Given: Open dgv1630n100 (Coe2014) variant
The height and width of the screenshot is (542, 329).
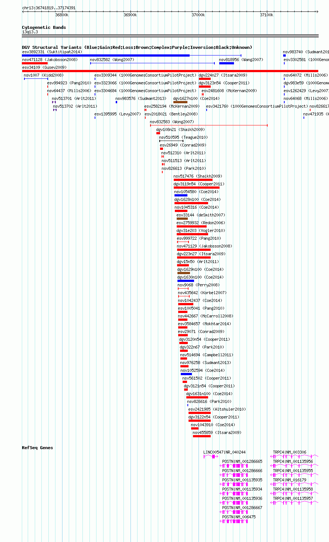Looking at the screenshot, I should pyautogui.click(x=200, y=277).
